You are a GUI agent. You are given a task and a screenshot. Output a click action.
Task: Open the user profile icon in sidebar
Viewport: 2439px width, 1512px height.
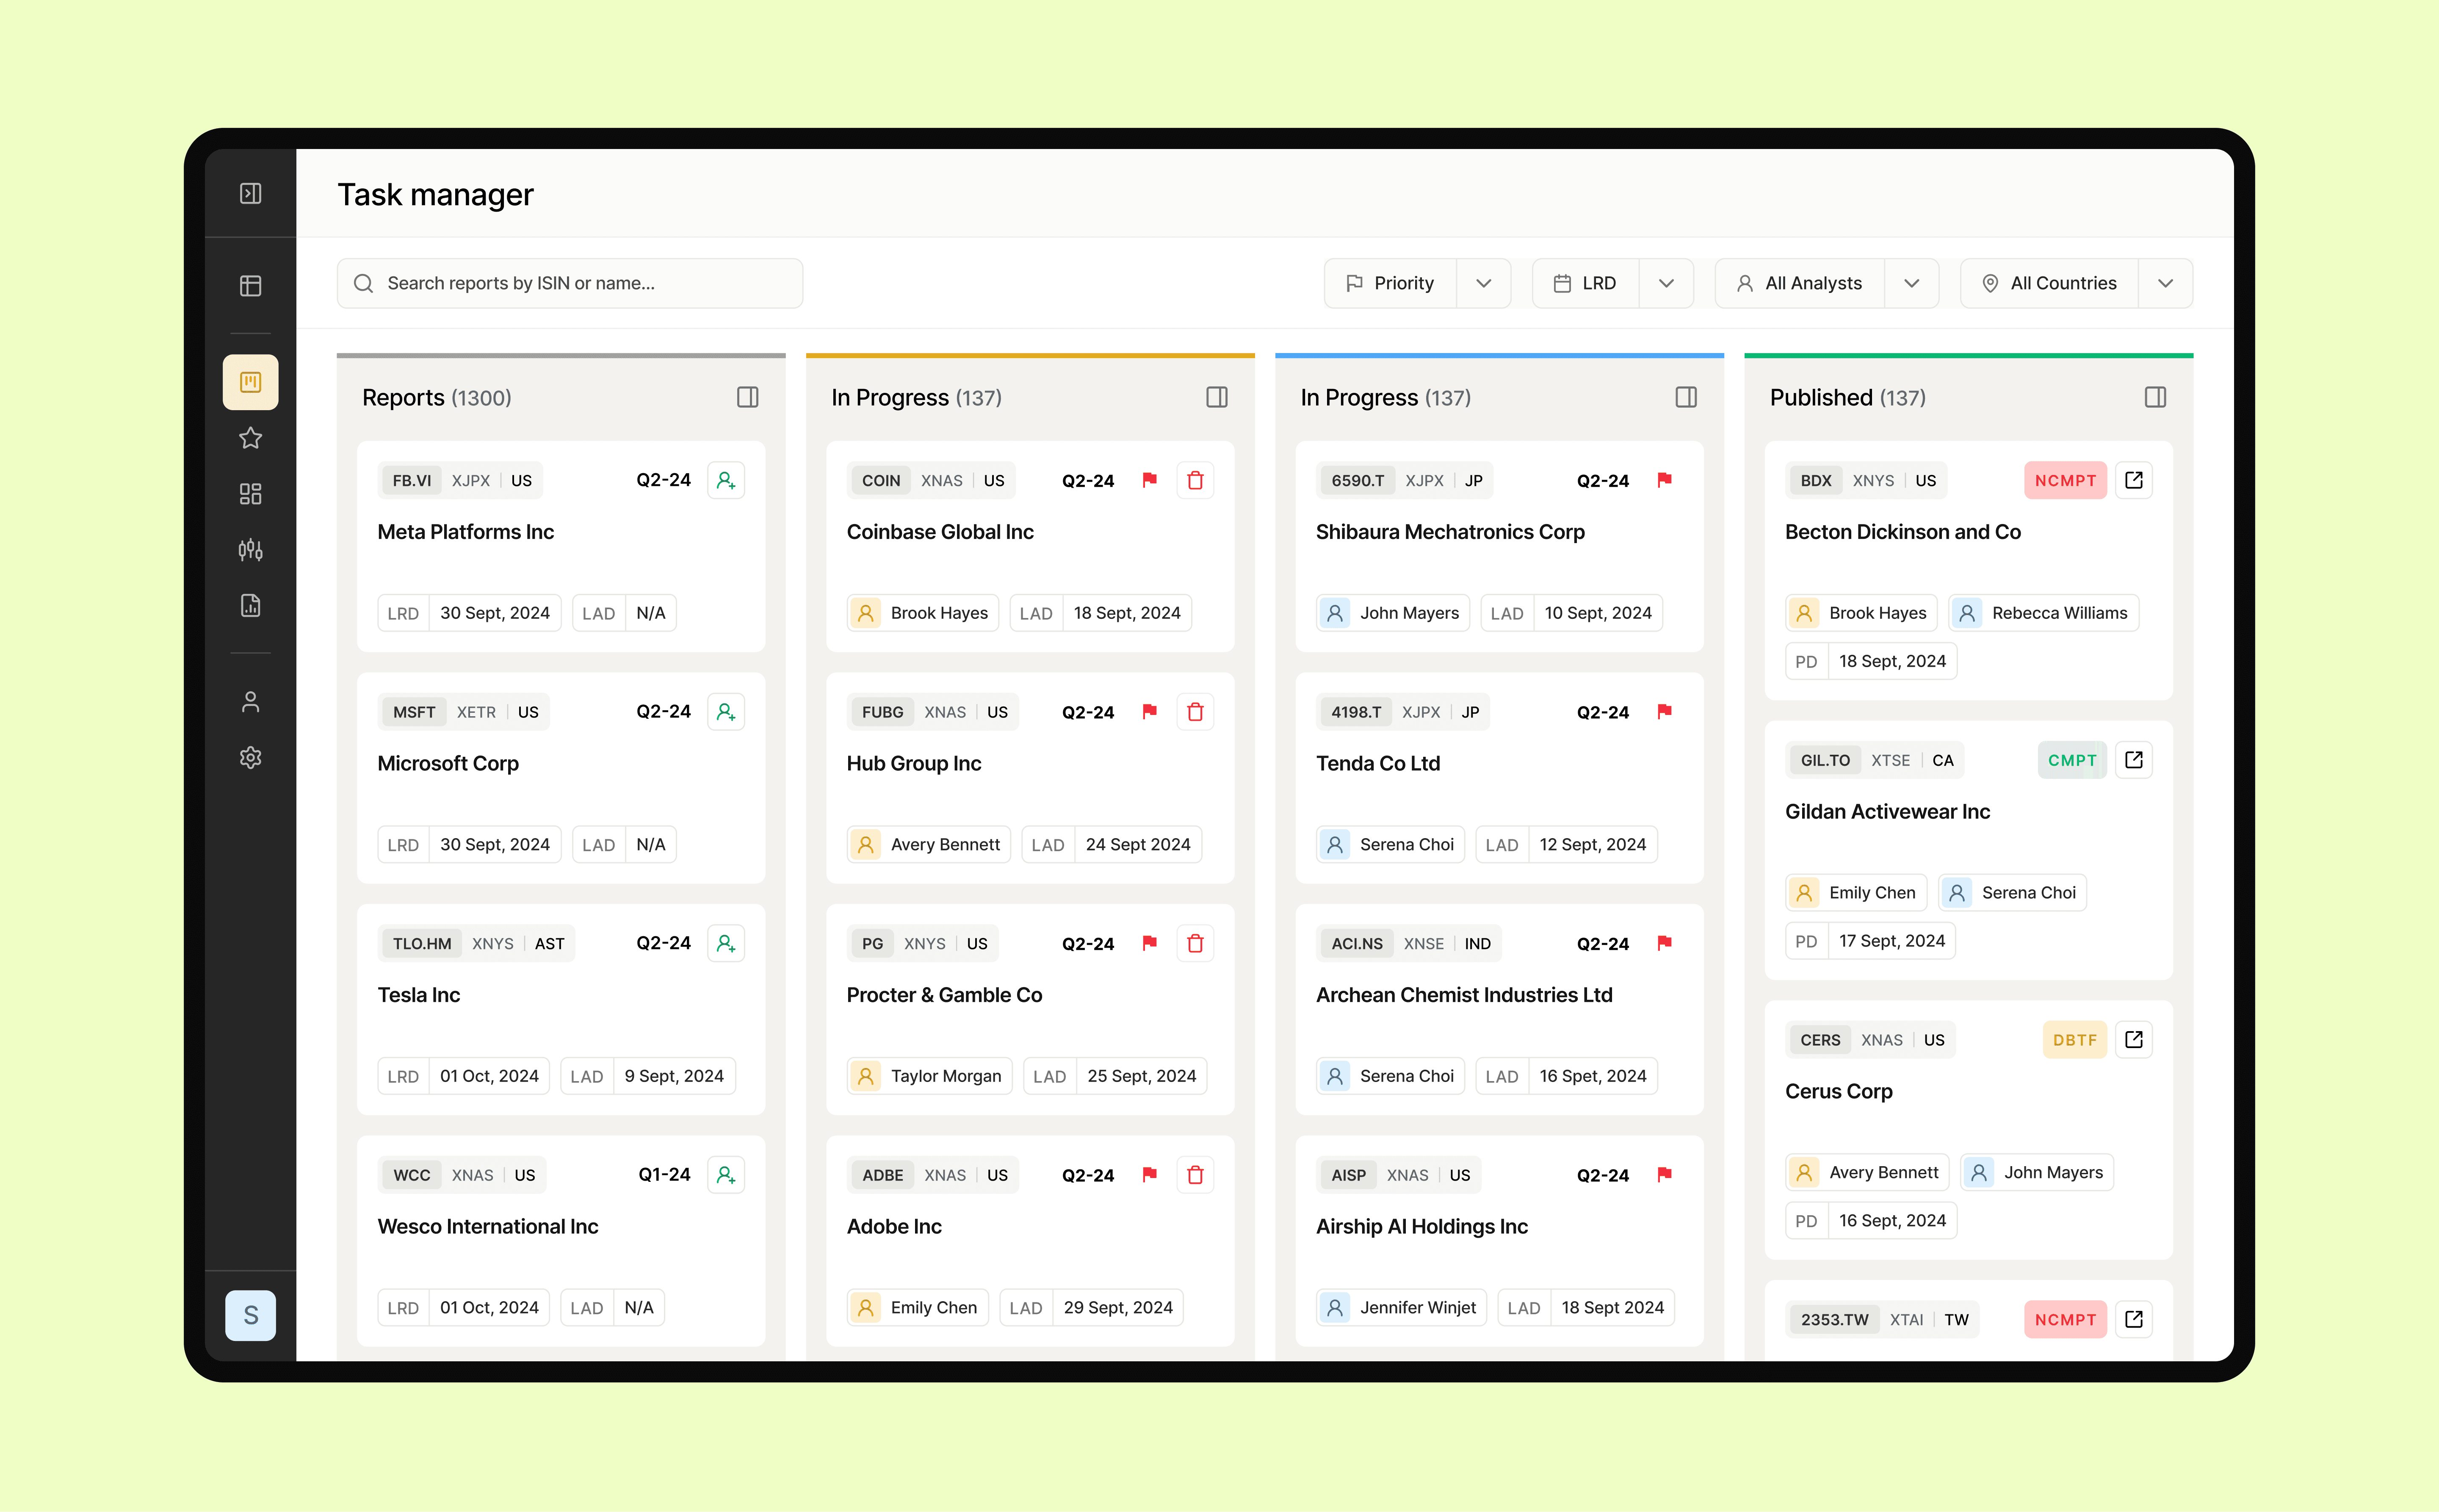pyautogui.click(x=250, y=702)
